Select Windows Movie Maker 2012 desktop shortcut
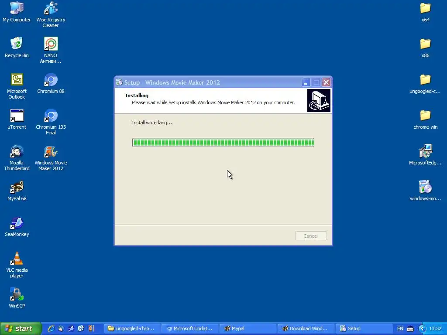 click(51, 157)
